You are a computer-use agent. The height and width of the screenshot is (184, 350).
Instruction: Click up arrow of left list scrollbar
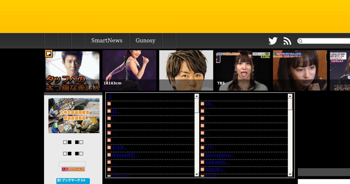197,96
